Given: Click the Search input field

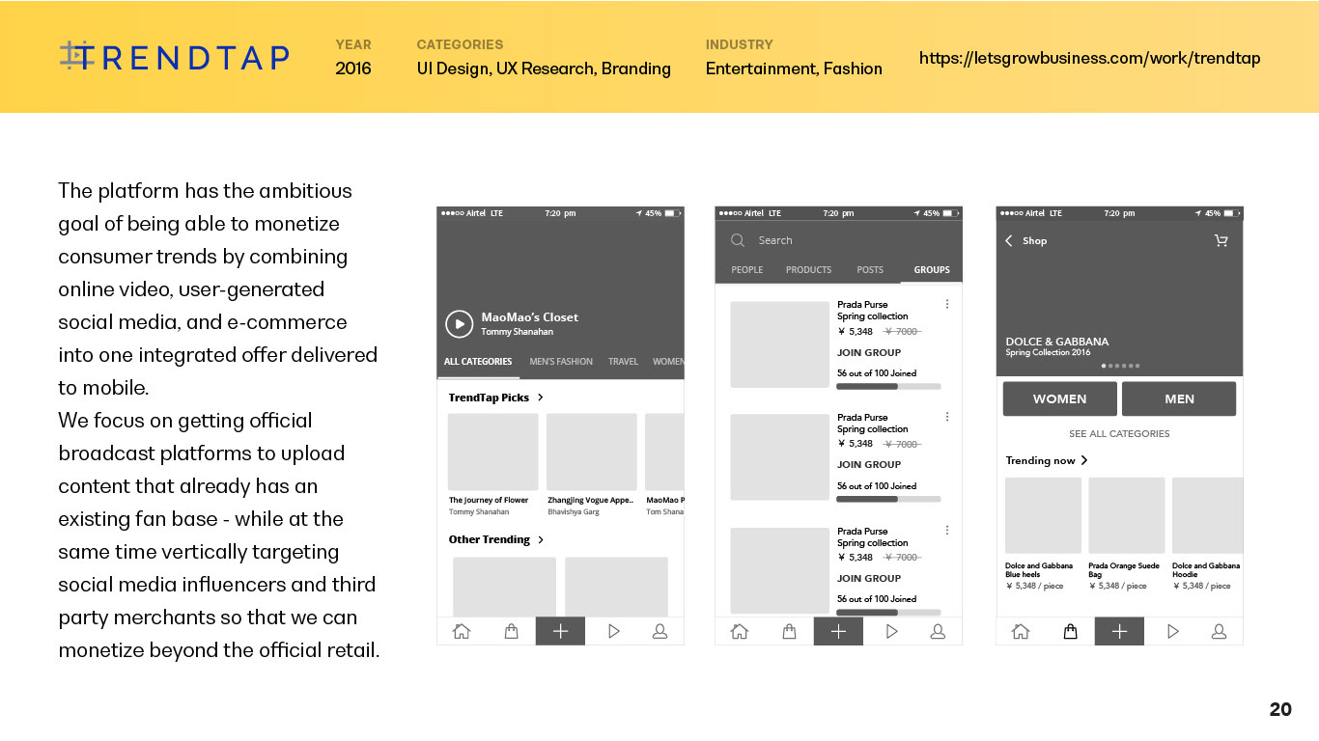Looking at the screenshot, I should [x=838, y=240].
